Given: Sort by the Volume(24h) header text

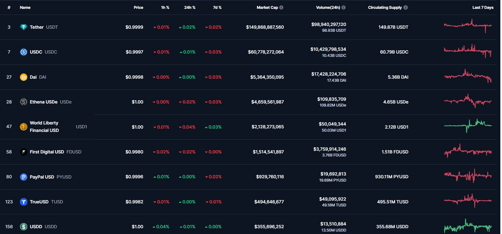Looking at the screenshot, I should pos(328,7).
